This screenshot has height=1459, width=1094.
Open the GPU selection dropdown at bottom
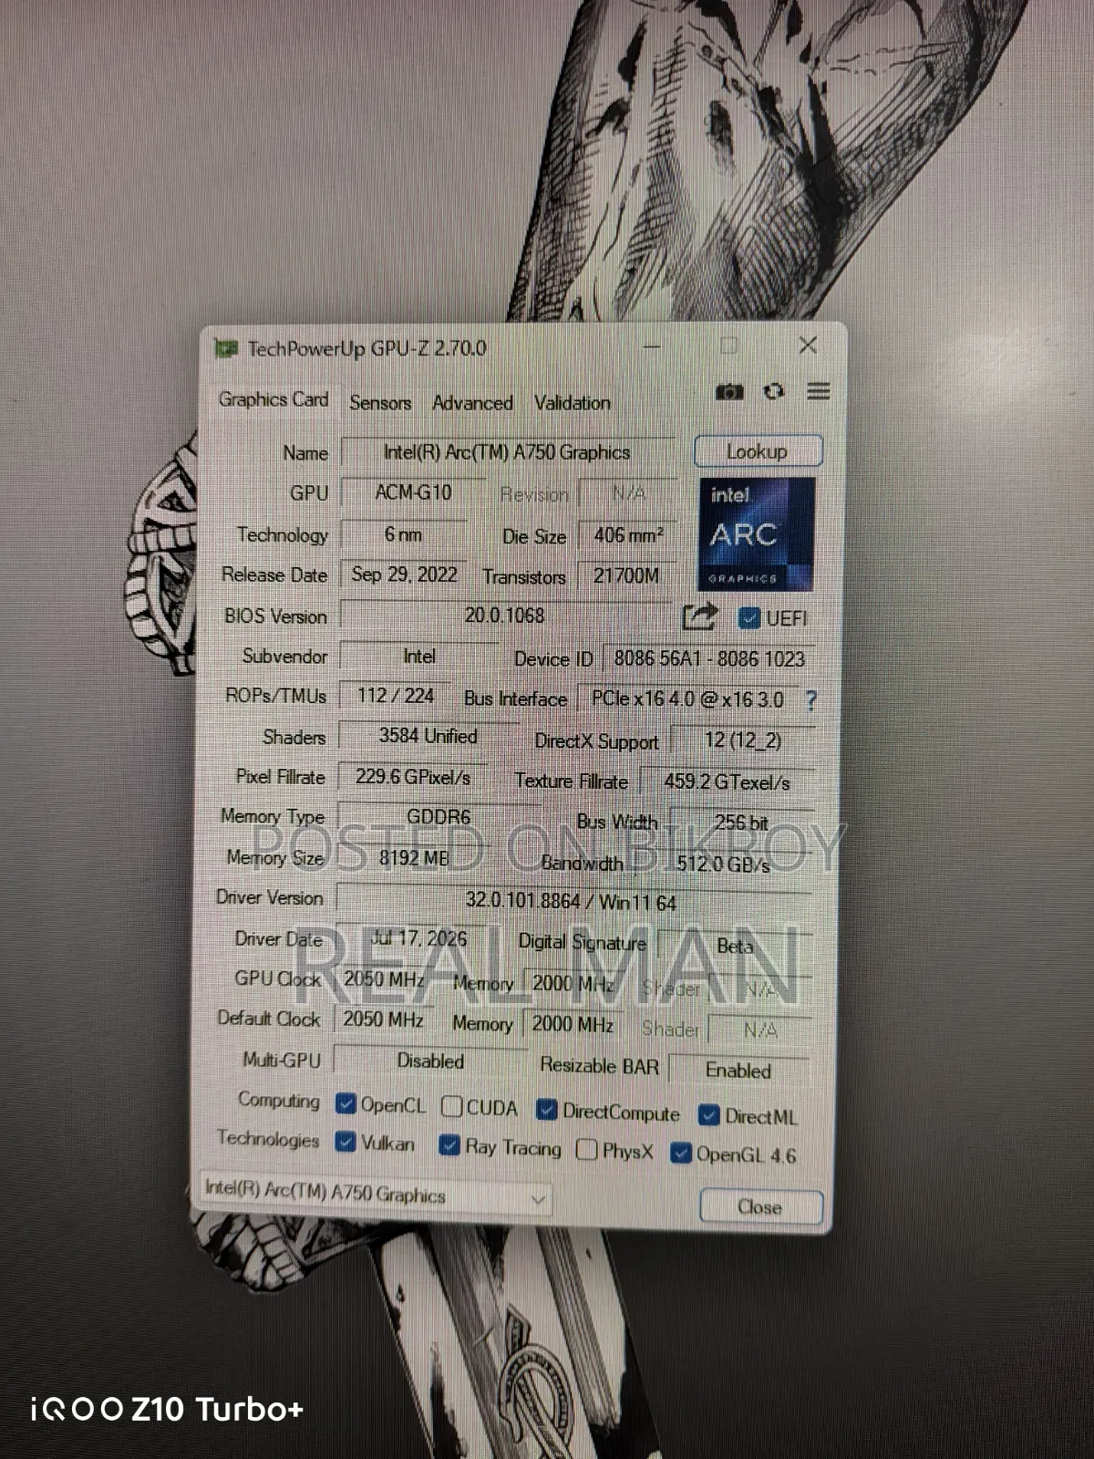[375, 1194]
